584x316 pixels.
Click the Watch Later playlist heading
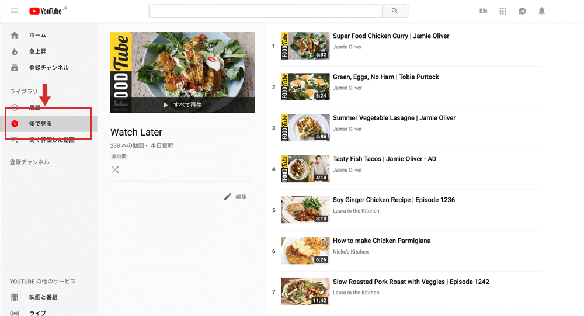click(136, 132)
